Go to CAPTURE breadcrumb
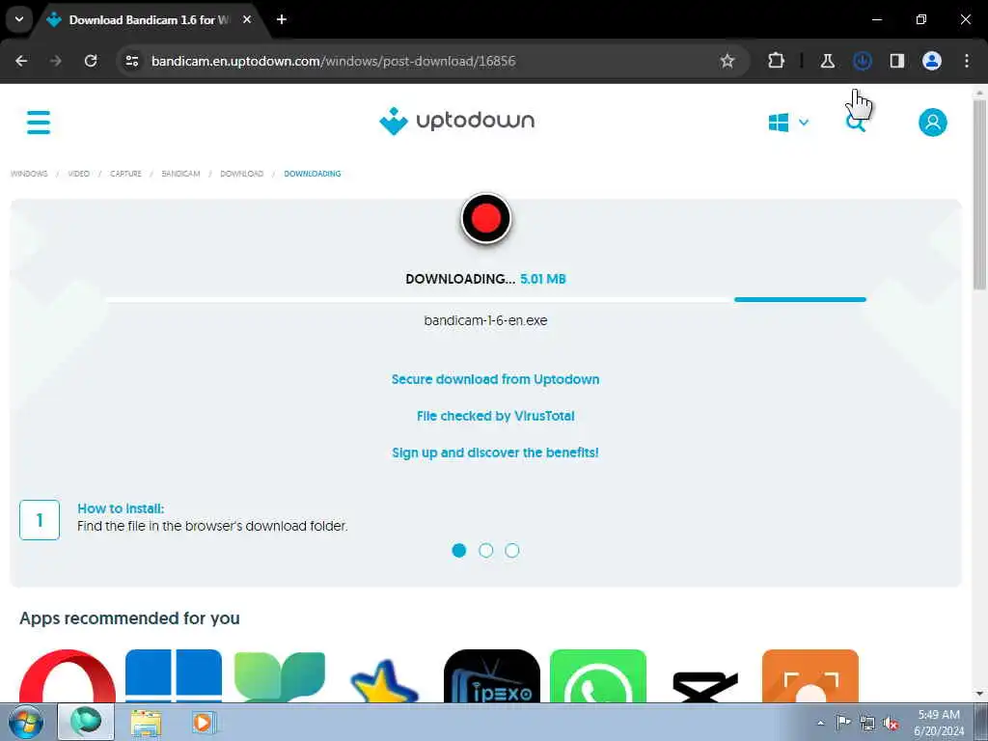Viewport: 988px width, 741px height. 126,174
